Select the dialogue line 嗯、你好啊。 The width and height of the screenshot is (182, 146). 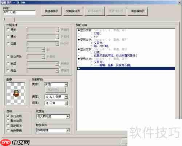click(x=102, y=46)
